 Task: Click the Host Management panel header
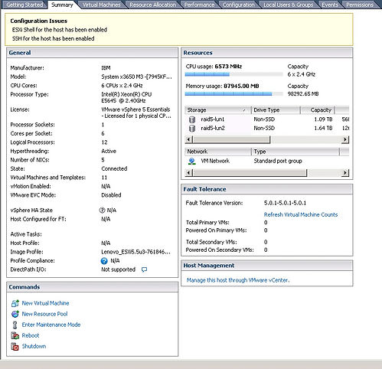click(x=267, y=266)
